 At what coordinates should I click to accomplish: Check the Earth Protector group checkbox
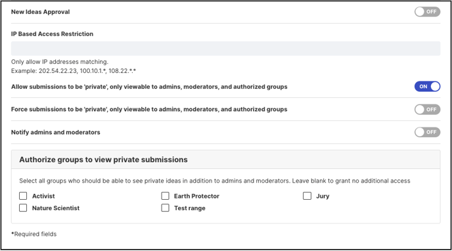[x=165, y=196]
